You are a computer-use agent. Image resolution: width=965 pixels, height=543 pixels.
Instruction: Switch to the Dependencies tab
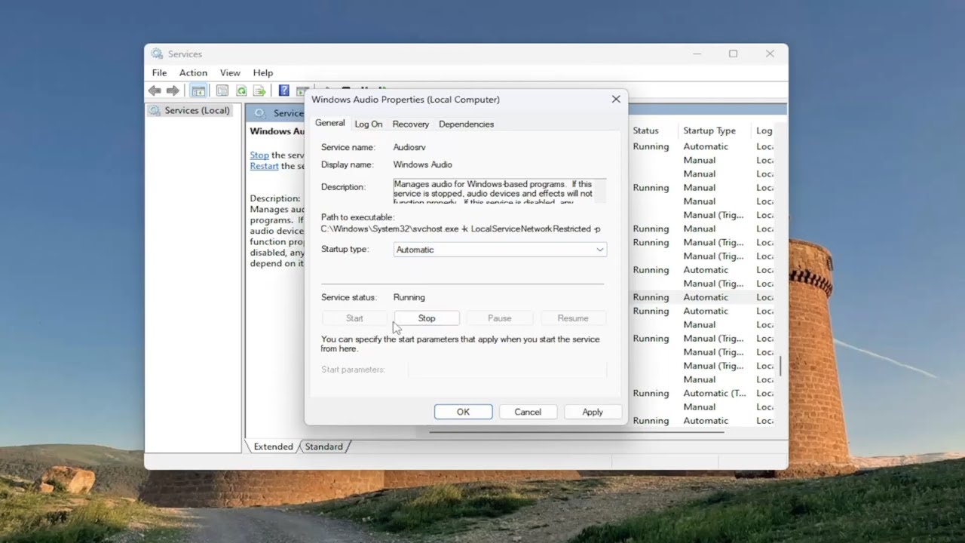(466, 124)
